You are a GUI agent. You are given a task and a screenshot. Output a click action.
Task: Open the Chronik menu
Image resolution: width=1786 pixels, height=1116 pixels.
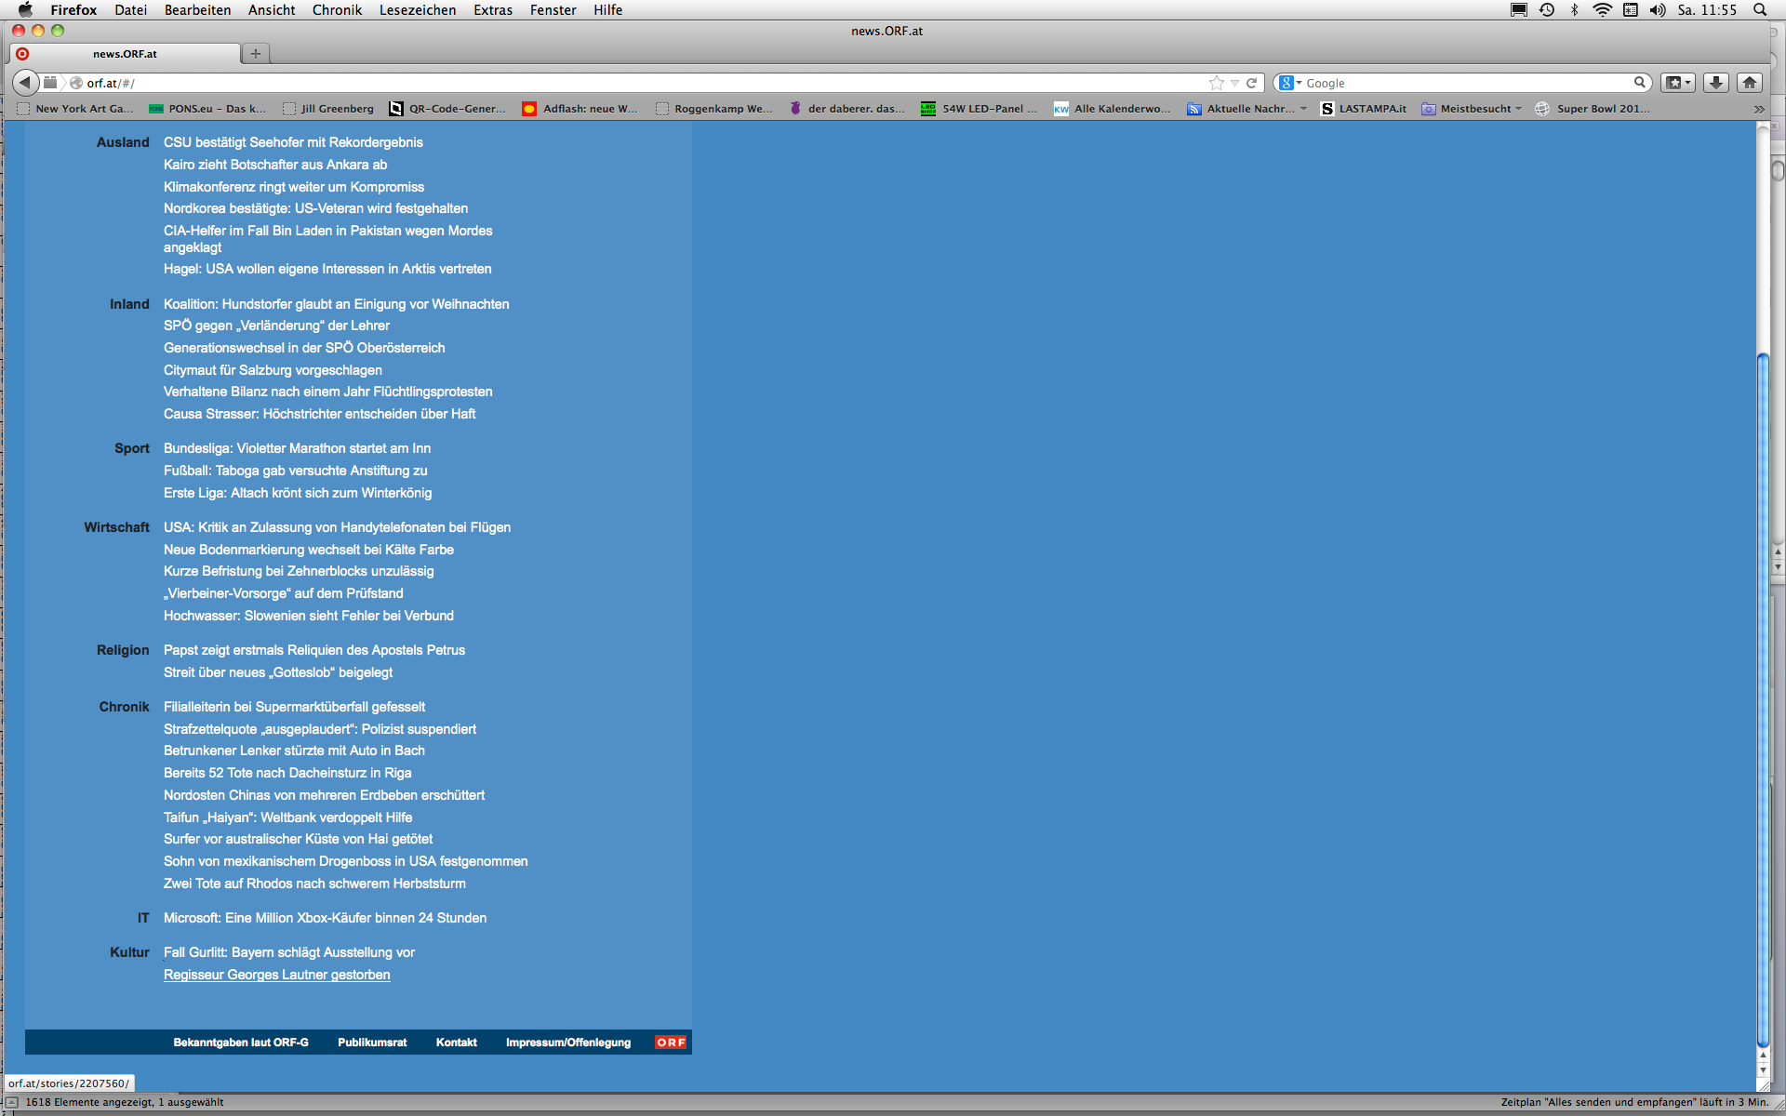tap(337, 9)
